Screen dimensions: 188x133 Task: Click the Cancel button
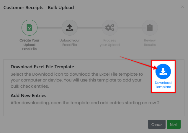(x=157, y=124)
